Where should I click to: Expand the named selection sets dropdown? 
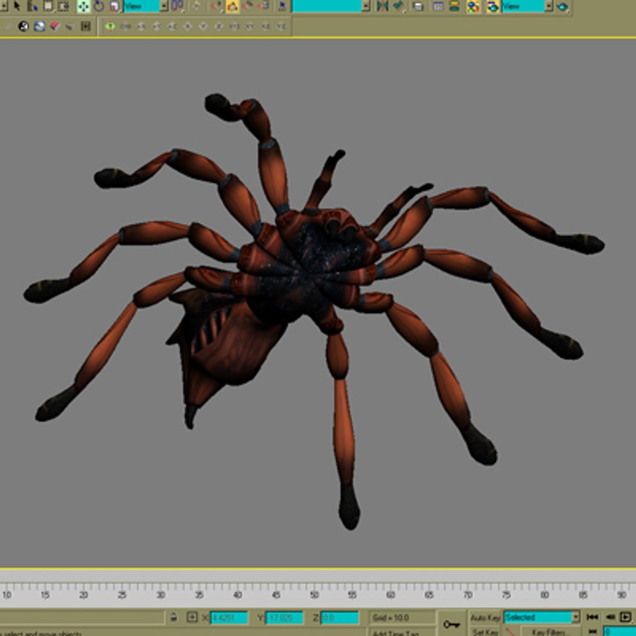(366, 6)
